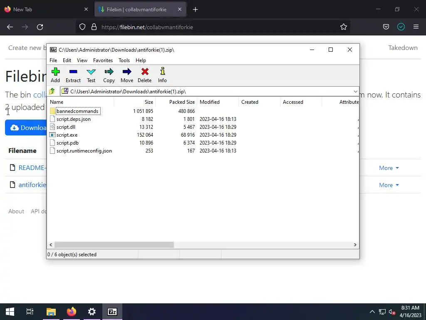This screenshot has height=320, width=426.
Task: Click the padlock site information icon
Action: coord(94,27)
